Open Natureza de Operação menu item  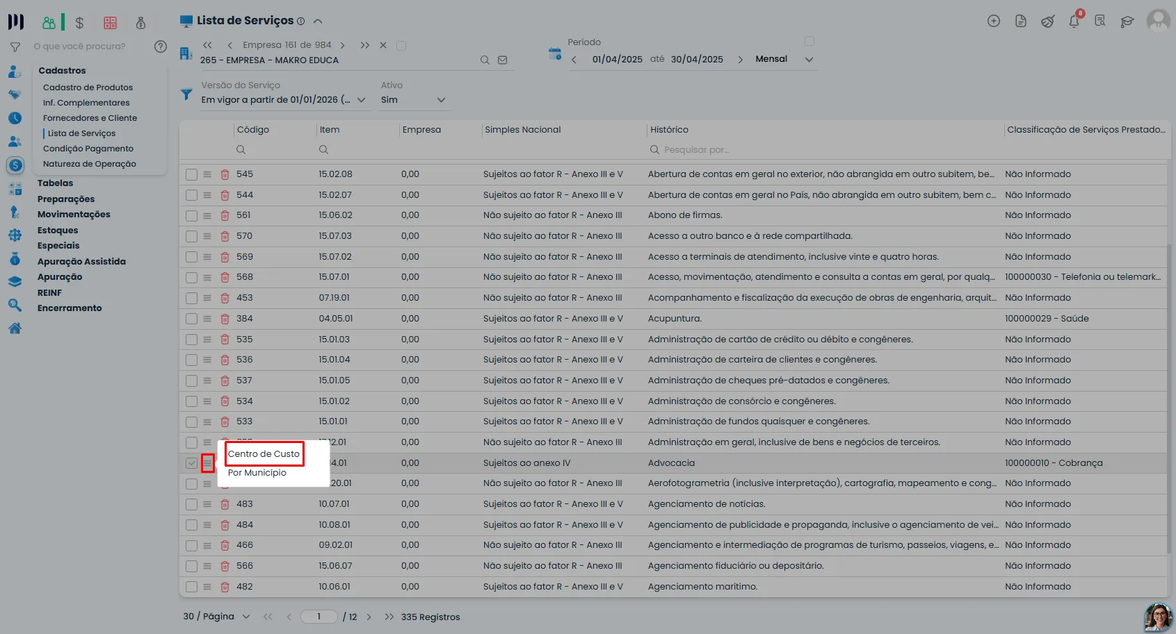tap(89, 164)
